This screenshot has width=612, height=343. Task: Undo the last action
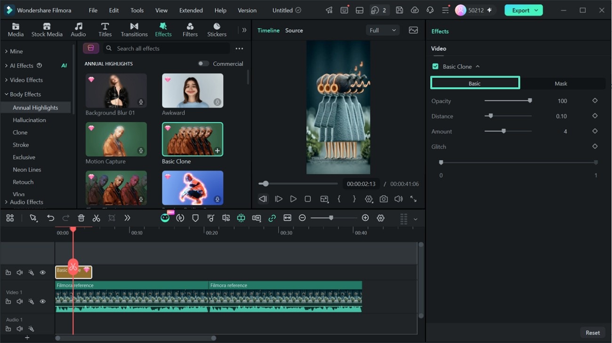click(x=50, y=218)
